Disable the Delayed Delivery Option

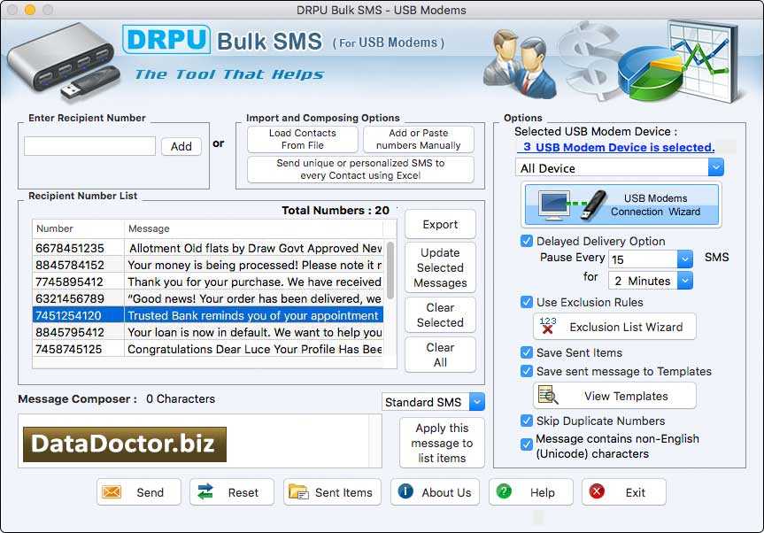coord(527,241)
